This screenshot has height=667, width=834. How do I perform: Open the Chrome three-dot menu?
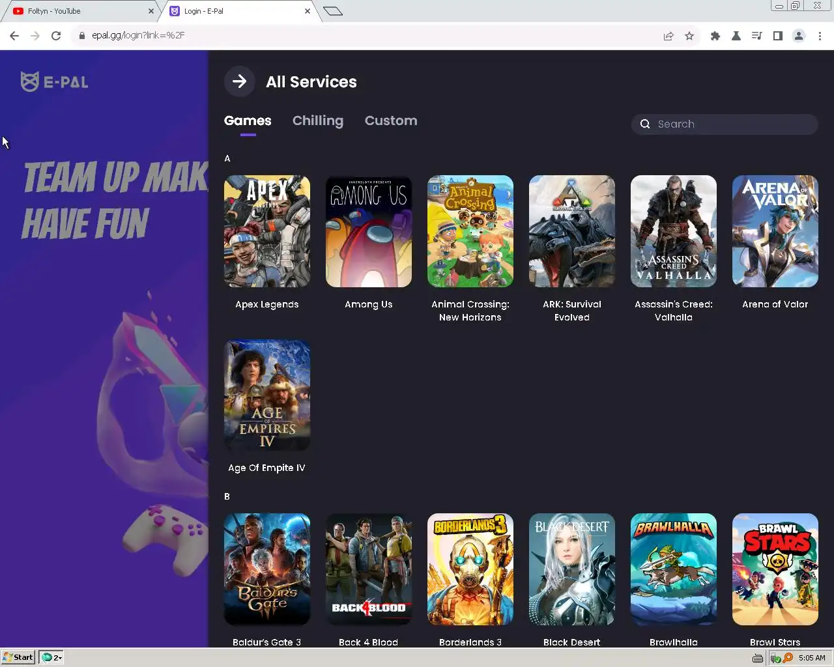click(820, 36)
